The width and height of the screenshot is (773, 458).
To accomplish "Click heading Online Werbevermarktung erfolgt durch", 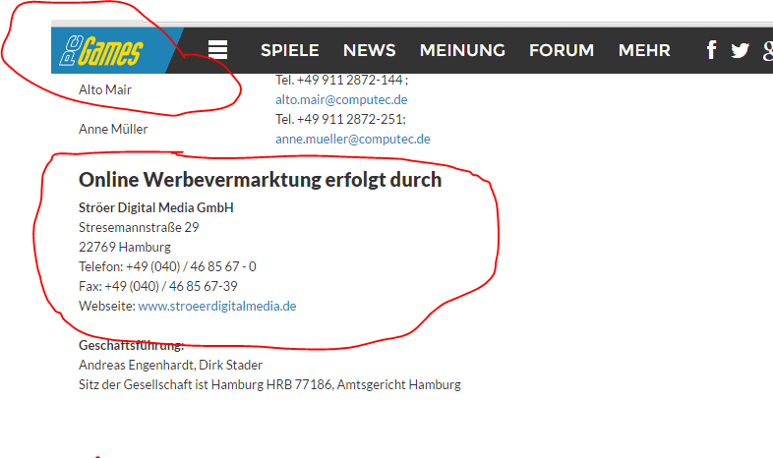I will [x=260, y=180].
